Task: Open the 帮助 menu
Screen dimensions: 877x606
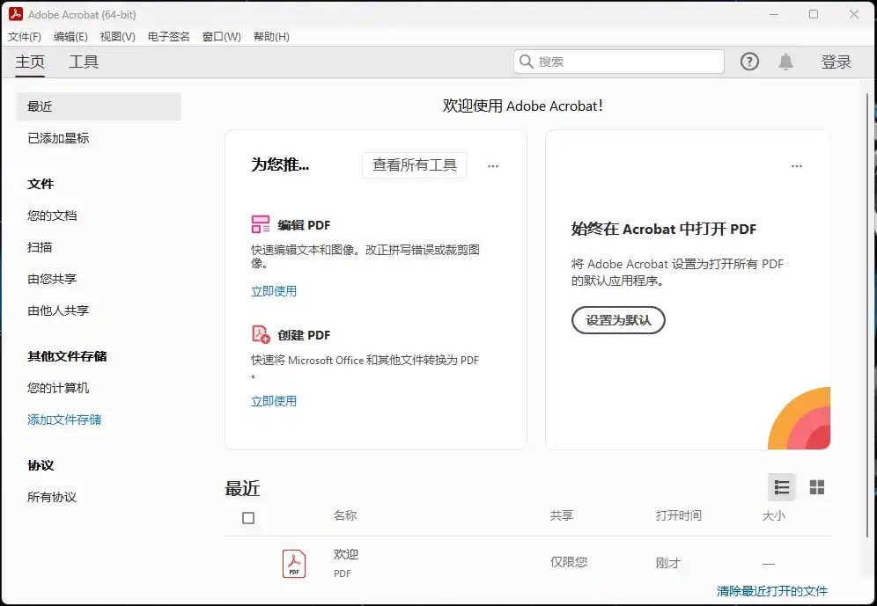Action: pyautogui.click(x=270, y=36)
